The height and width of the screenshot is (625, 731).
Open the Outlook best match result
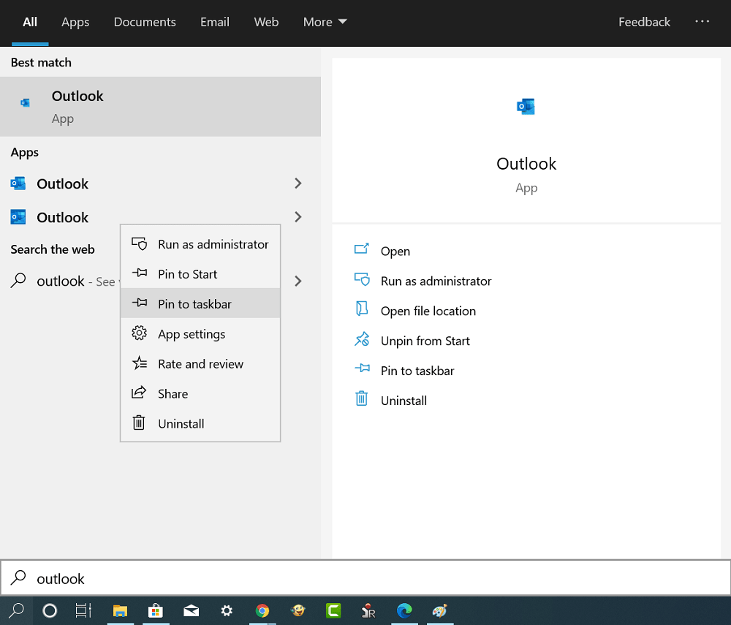[x=160, y=107]
